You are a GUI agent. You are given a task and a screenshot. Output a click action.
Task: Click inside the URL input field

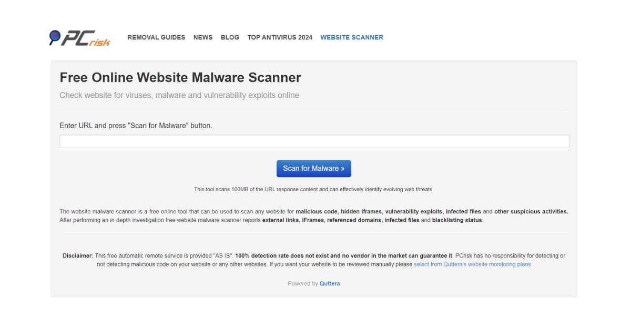[x=314, y=141]
